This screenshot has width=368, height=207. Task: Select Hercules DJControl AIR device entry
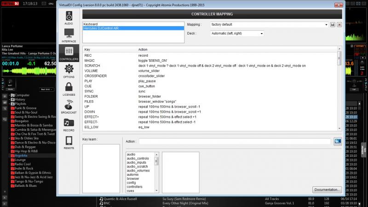[133, 28]
